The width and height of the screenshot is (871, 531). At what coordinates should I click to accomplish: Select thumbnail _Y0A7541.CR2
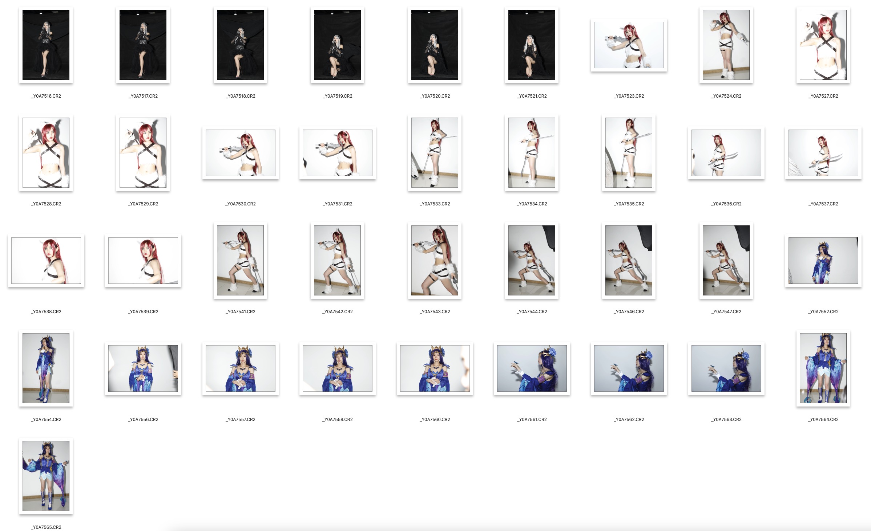(240, 260)
